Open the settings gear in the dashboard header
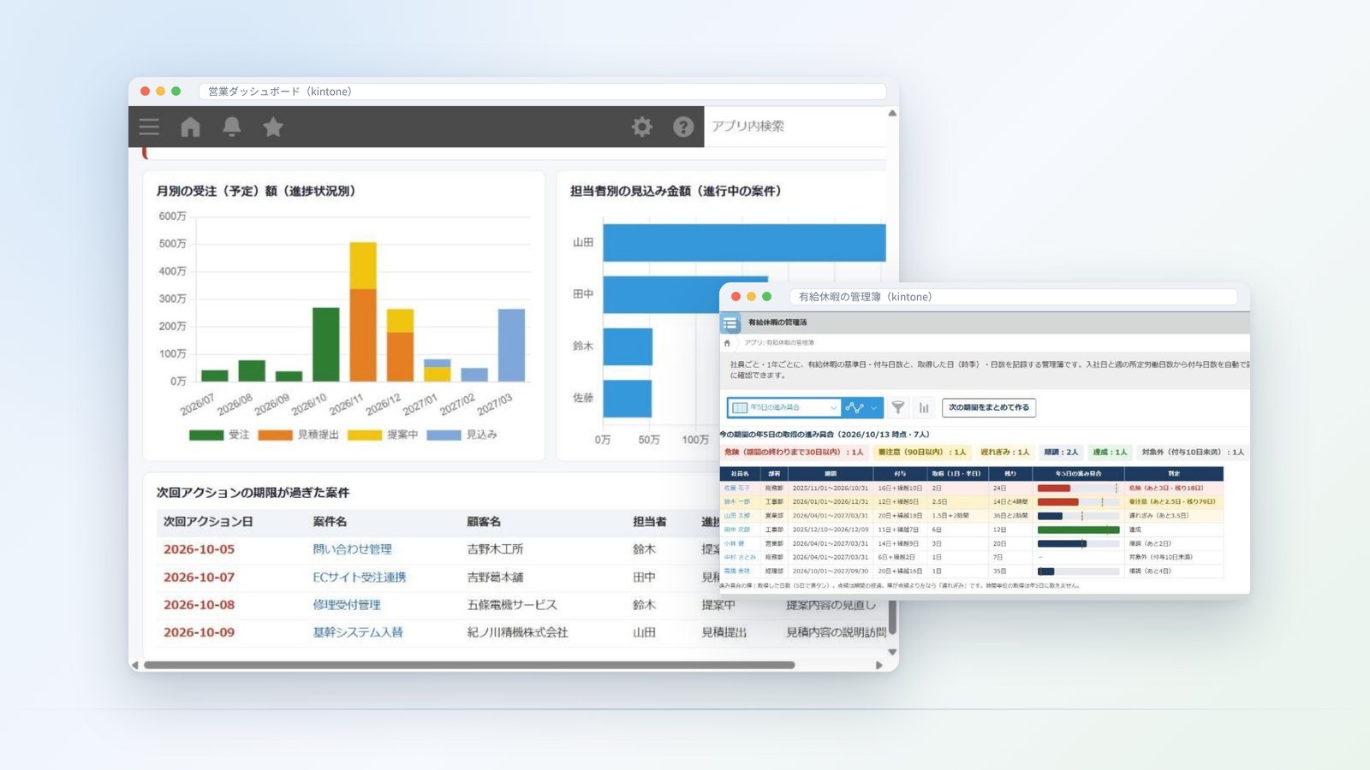1370x770 pixels. (642, 127)
